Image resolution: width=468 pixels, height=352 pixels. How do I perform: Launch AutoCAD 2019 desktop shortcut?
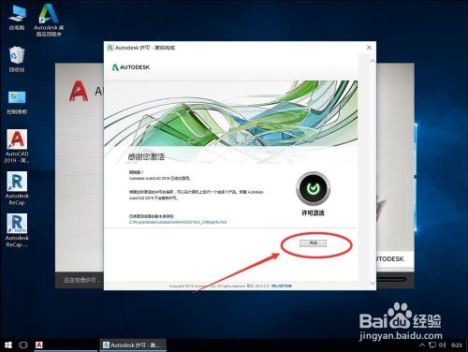pos(17,146)
